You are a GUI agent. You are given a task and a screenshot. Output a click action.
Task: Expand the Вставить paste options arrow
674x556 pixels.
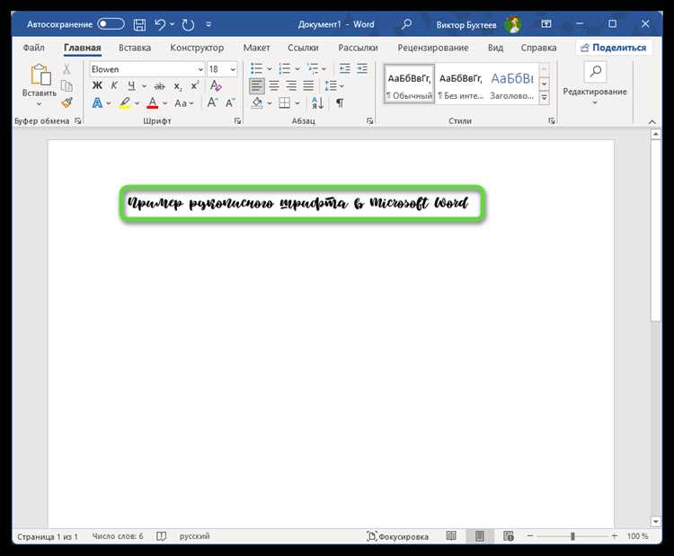point(40,103)
